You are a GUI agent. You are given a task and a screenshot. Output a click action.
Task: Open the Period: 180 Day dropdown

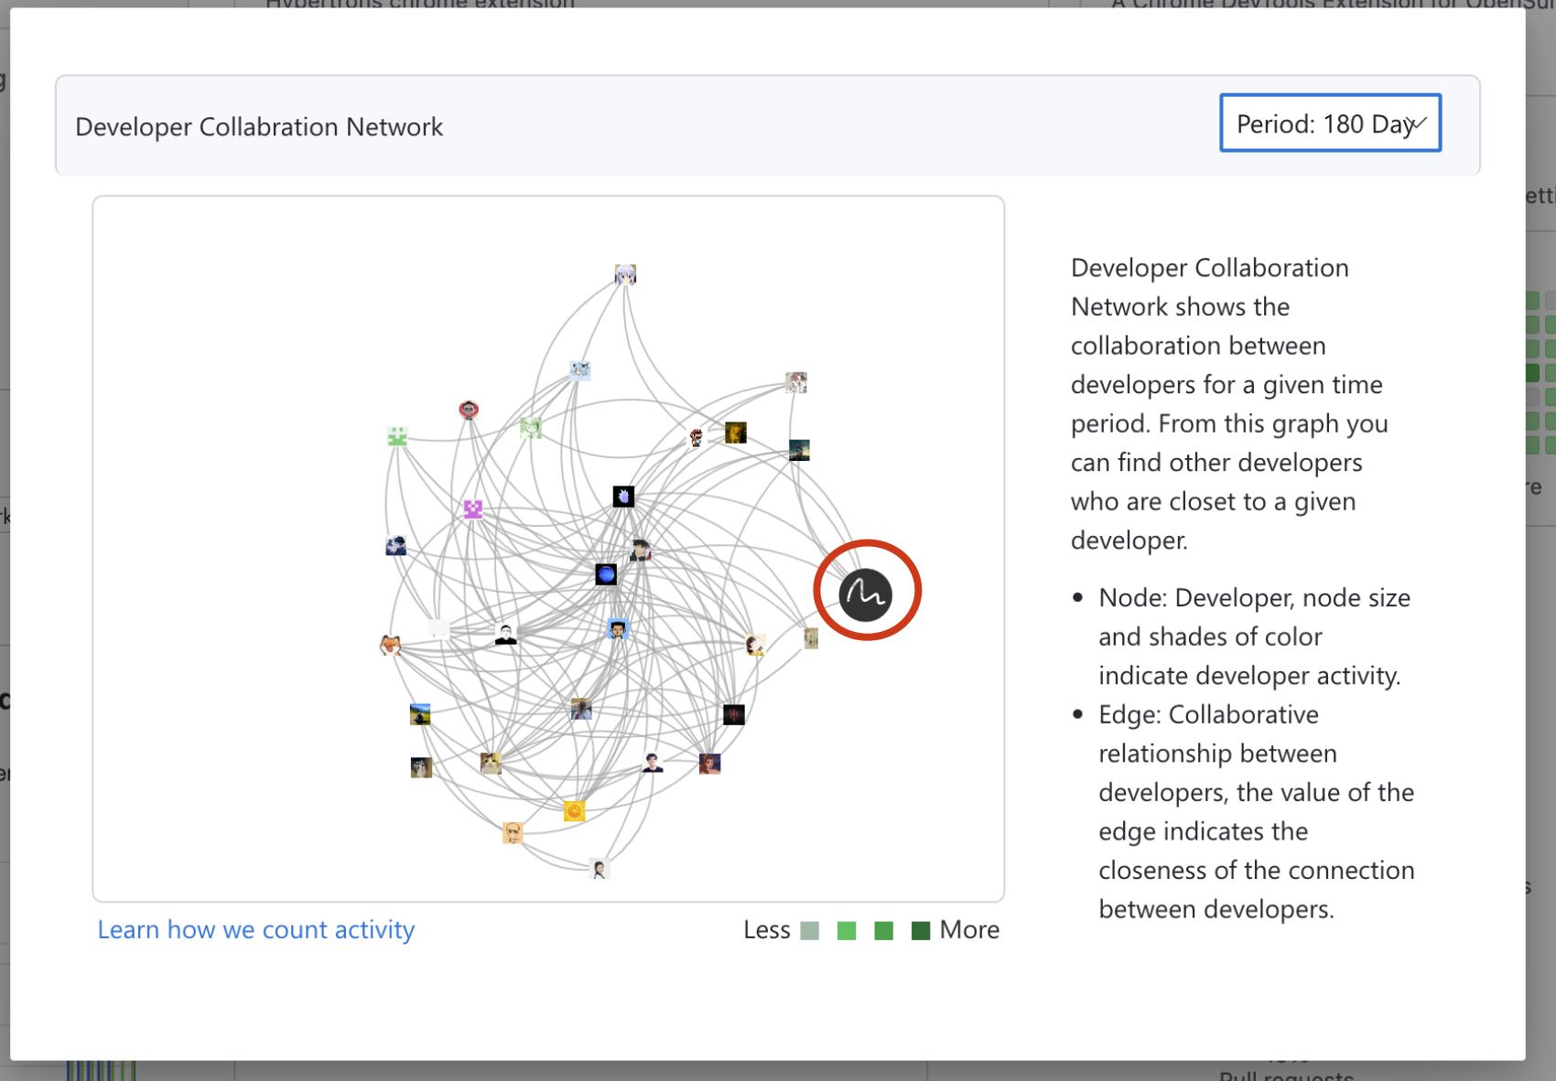1330,123
